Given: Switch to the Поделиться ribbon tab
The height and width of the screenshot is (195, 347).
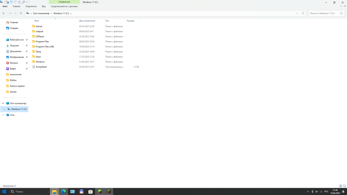Looking at the screenshot, I should point(31,6).
